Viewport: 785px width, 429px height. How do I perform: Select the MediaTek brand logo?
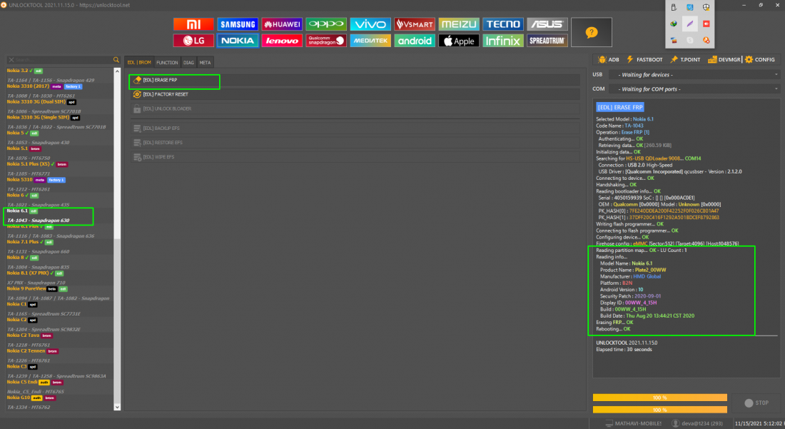point(370,41)
